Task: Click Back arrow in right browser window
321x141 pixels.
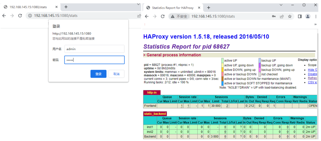Action: coord(147,16)
